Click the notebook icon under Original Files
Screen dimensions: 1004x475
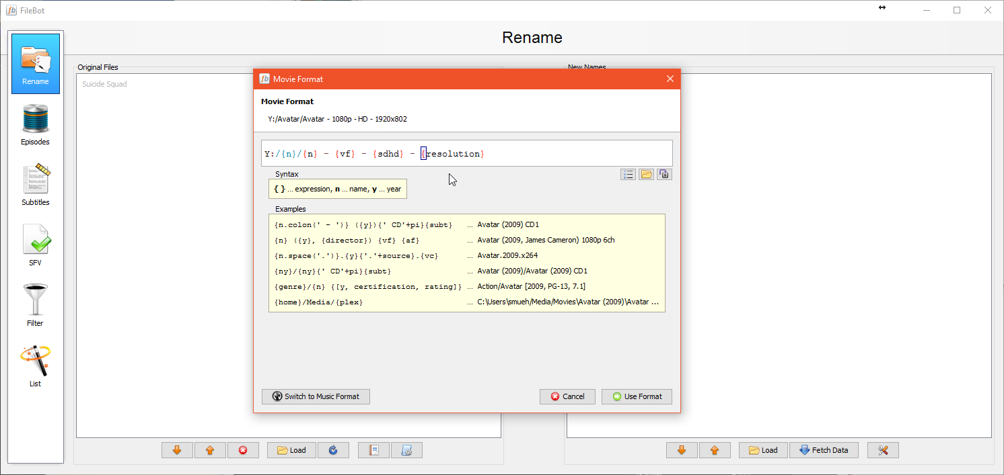point(374,450)
